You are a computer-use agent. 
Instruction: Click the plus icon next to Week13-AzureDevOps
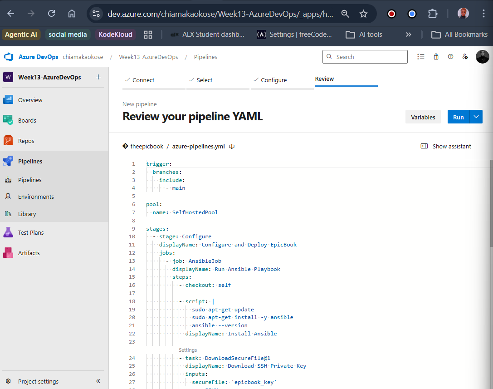tap(98, 77)
